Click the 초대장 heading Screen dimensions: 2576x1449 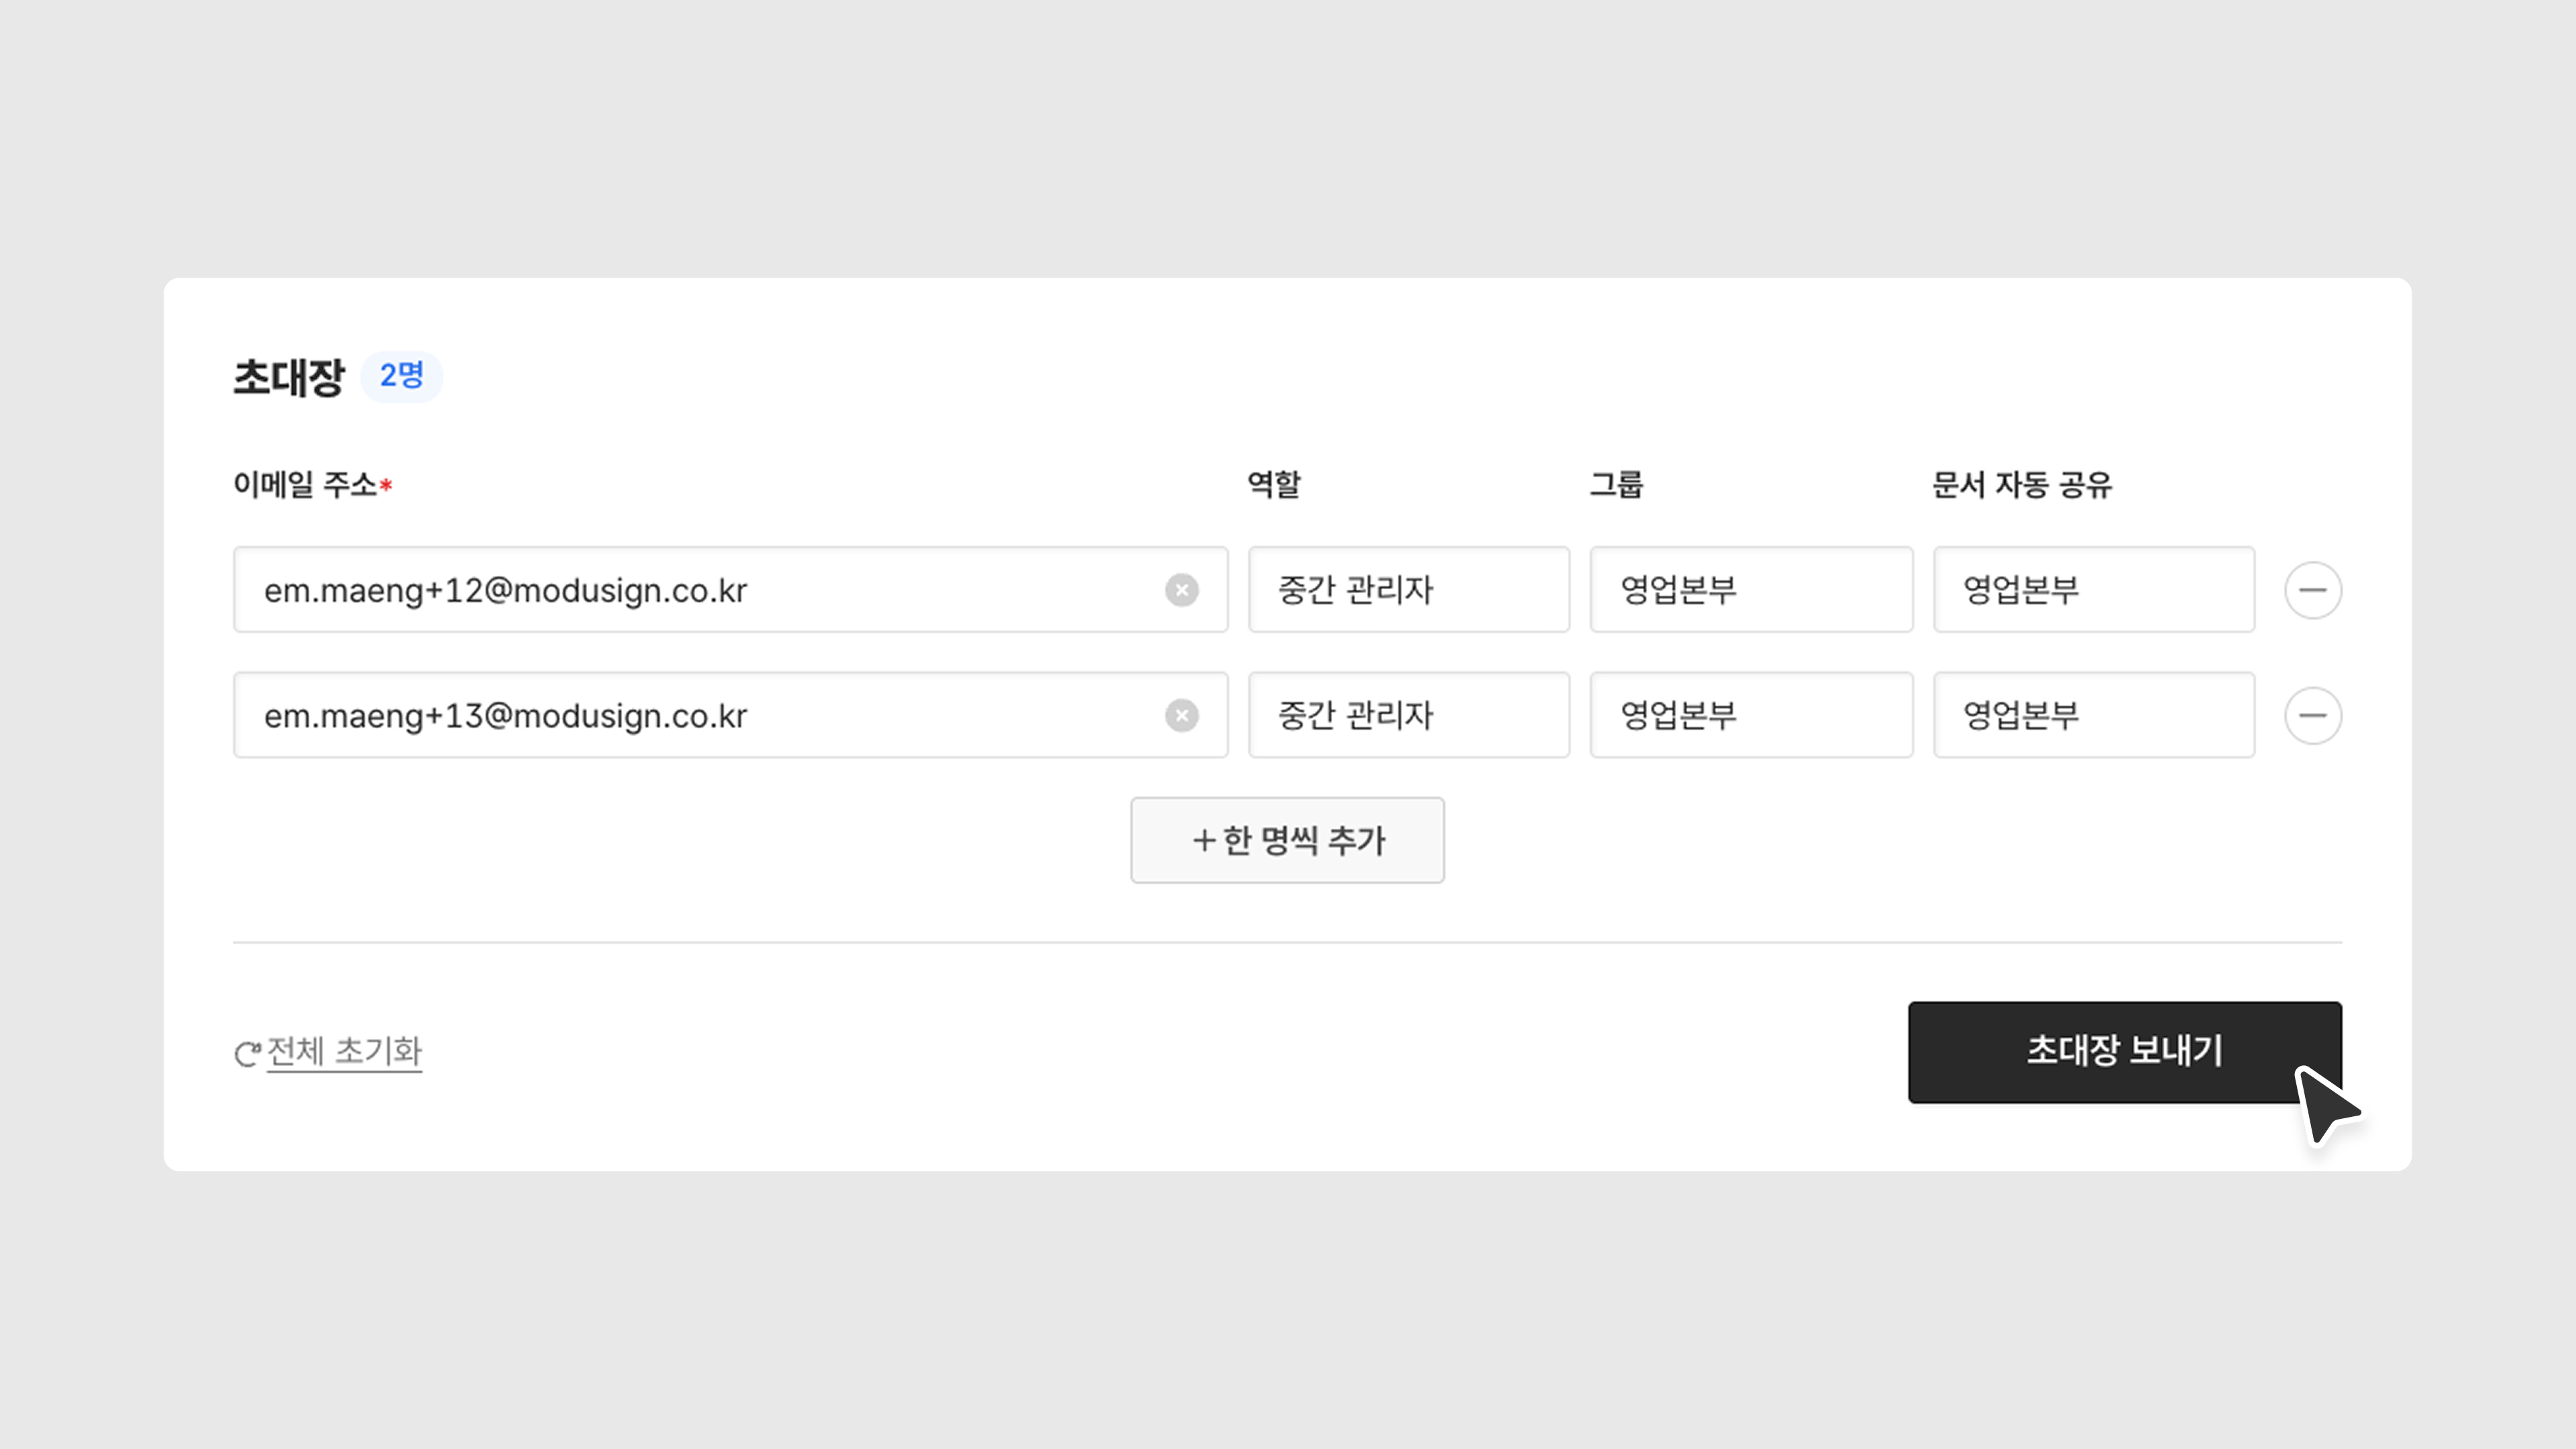point(288,377)
